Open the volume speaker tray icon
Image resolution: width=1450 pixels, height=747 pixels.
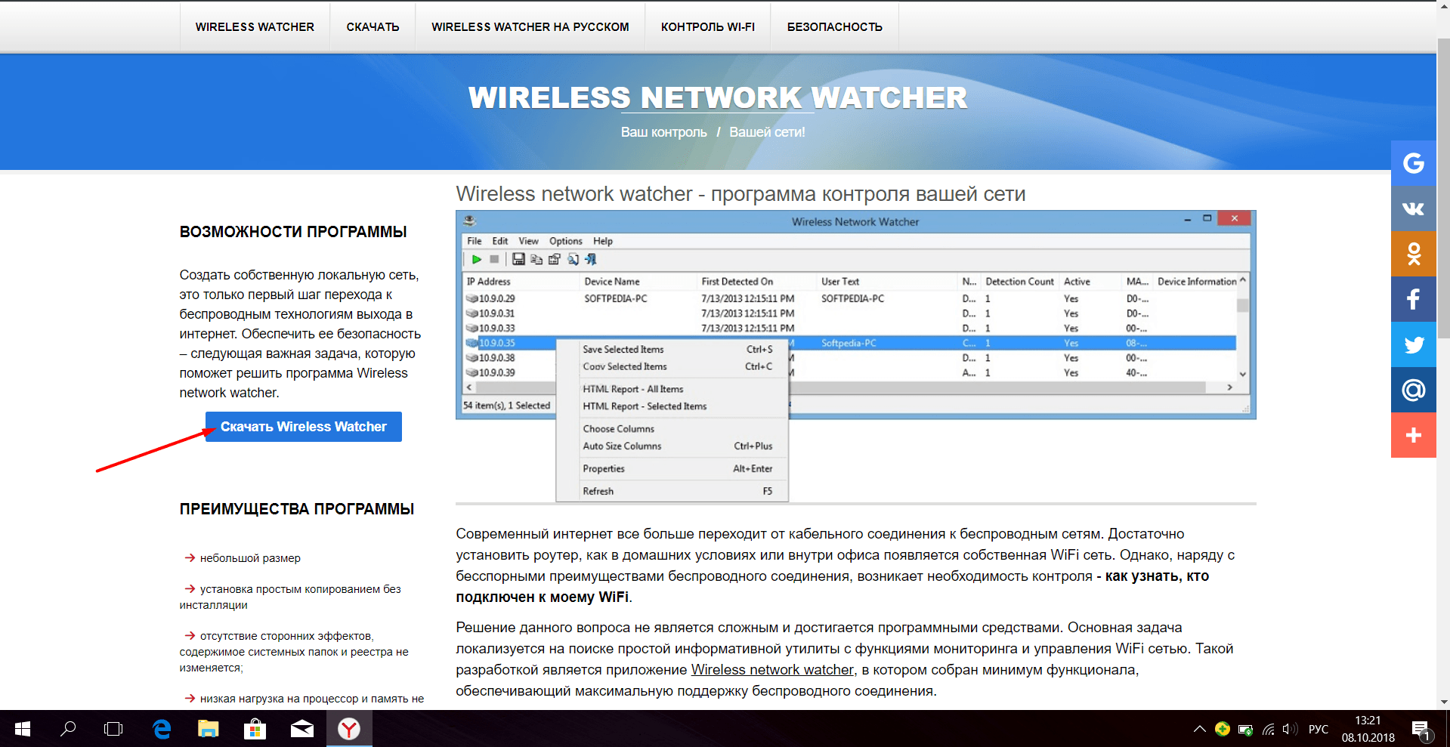pyautogui.click(x=1290, y=729)
